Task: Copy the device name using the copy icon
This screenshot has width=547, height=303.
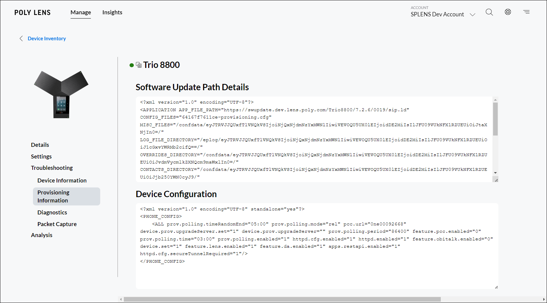Action: (x=138, y=65)
